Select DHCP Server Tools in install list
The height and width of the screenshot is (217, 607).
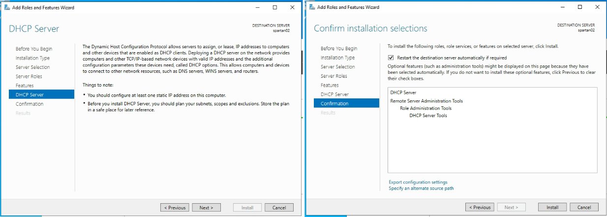click(428, 116)
